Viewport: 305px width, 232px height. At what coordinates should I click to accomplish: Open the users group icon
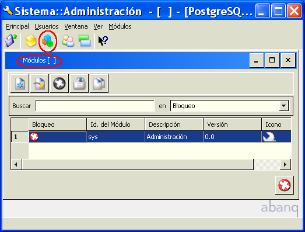coord(68,41)
